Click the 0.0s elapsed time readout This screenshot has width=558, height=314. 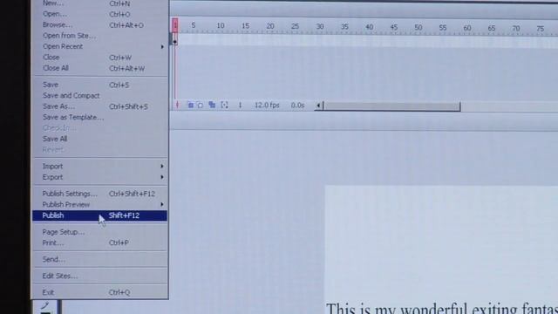tap(297, 106)
